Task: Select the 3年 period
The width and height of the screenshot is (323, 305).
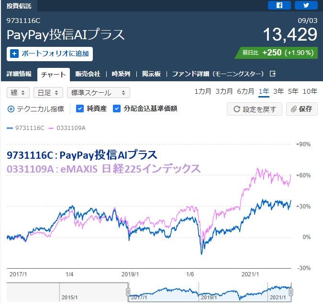Action: [x=278, y=91]
